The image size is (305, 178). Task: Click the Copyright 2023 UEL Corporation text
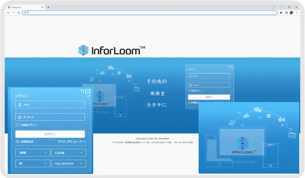(x=152, y=139)
